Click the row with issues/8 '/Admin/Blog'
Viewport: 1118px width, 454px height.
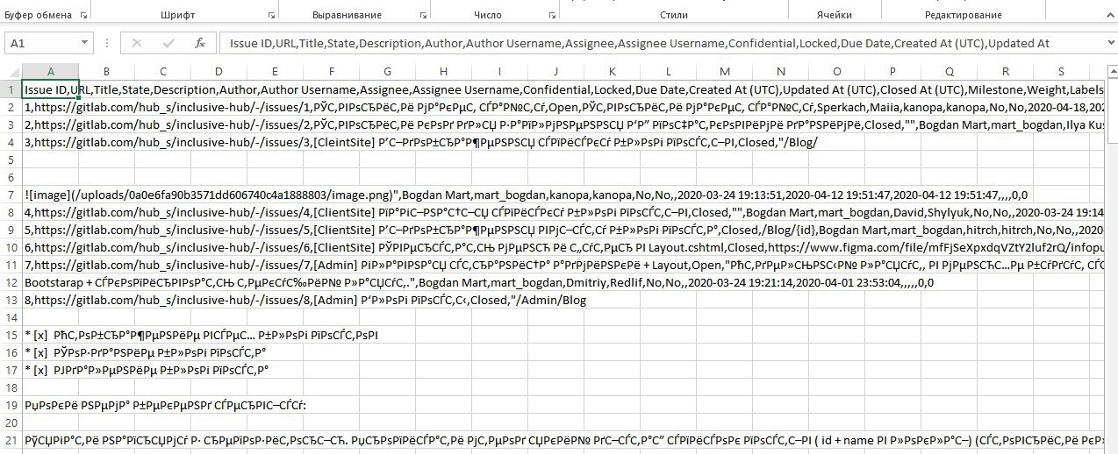pos(305,300)
